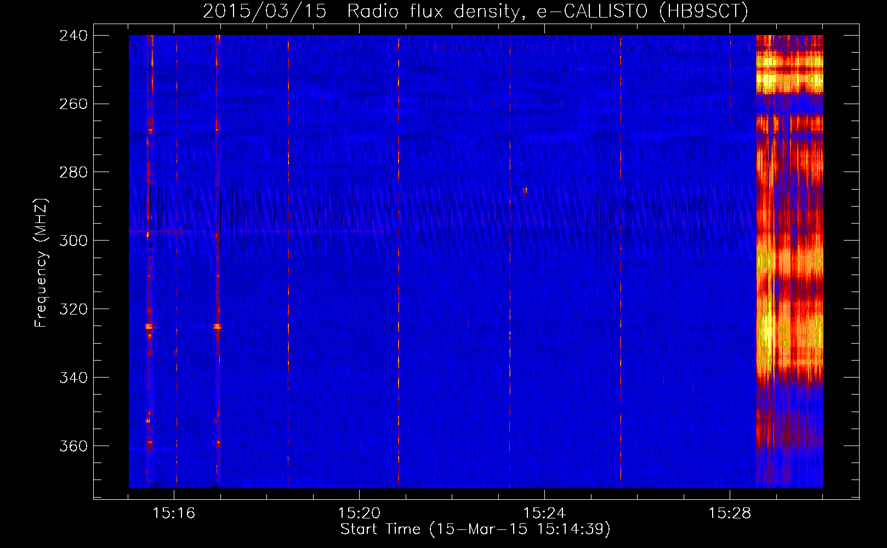
Task: Click the bright yellow burst near 250 MHz
Action: pos(789,72)
